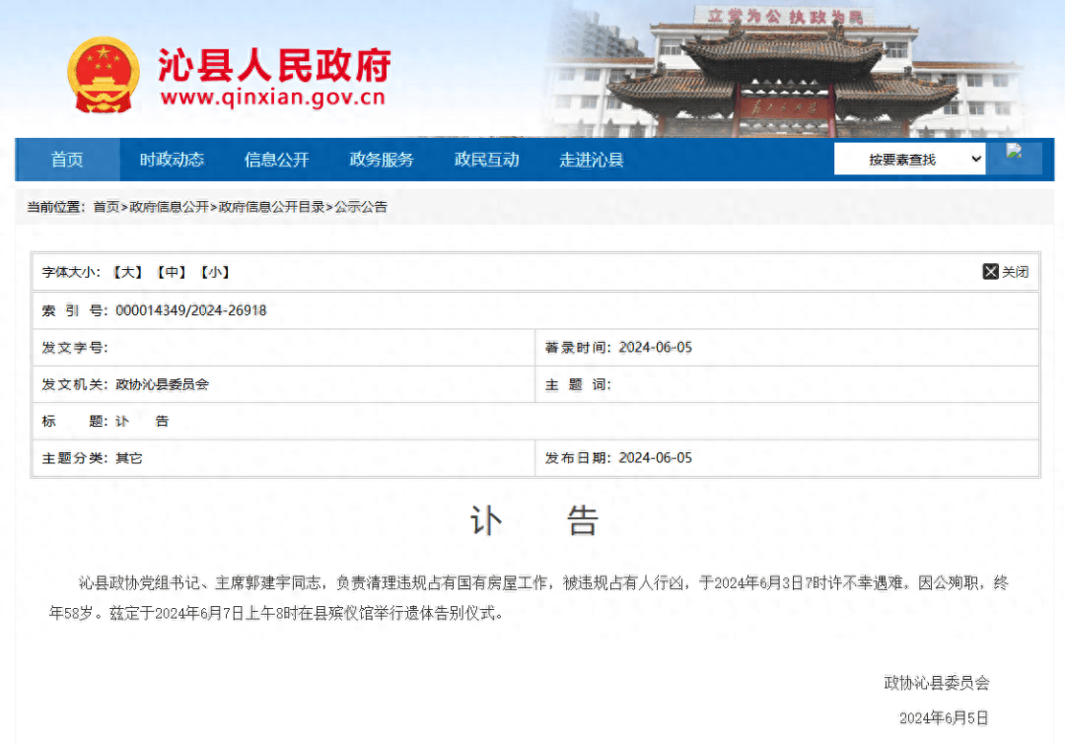This screenshot has width=1065, height=744.
Task: Click the 关闭 text link
Action: click(x=1016, y=272)
